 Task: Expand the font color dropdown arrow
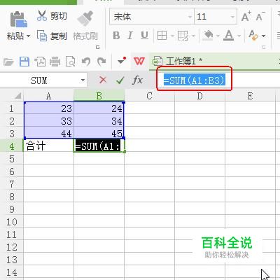click(x=239, y=36)
